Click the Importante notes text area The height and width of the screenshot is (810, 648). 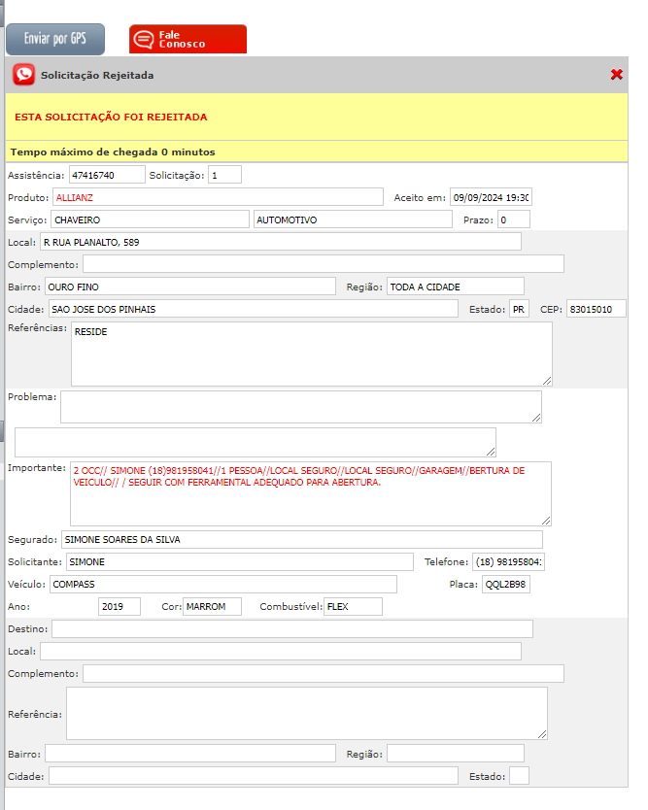pyautogui.click(x=311, y=493)
